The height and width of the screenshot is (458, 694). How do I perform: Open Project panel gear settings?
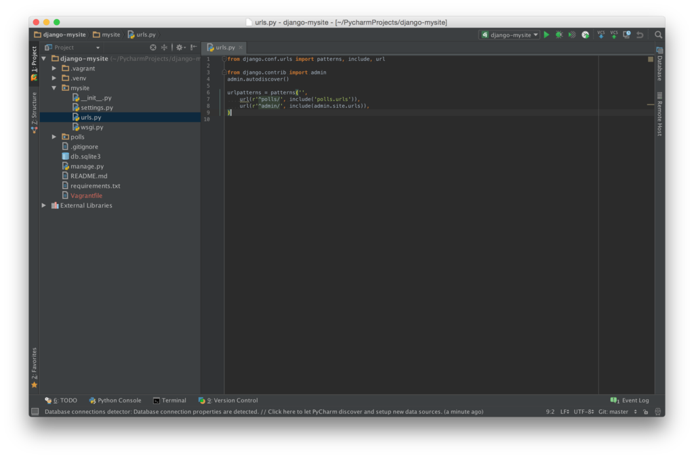pyautogui.click(x=180, y=47)
